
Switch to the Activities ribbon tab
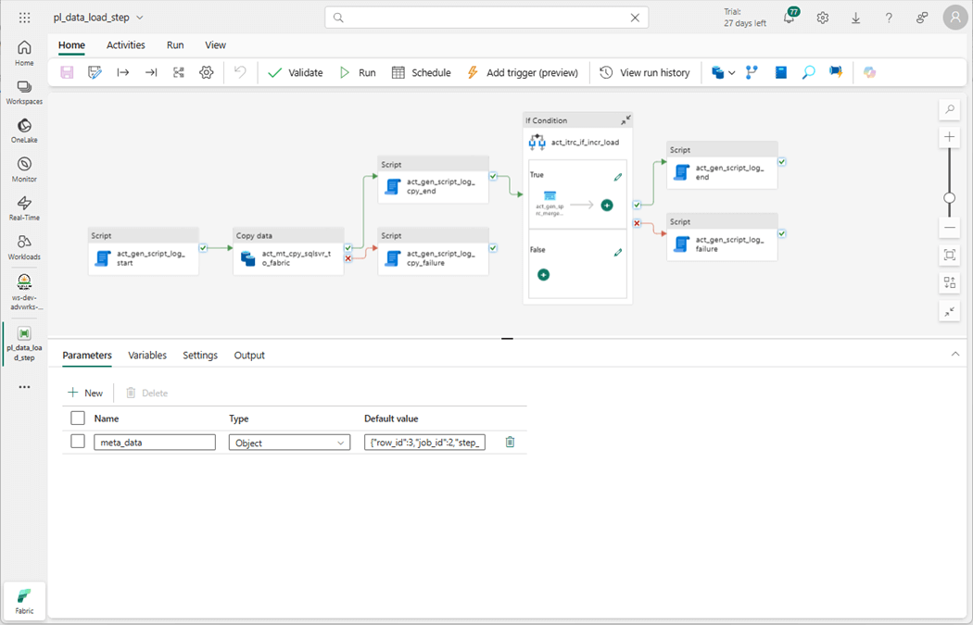point(125,44)
